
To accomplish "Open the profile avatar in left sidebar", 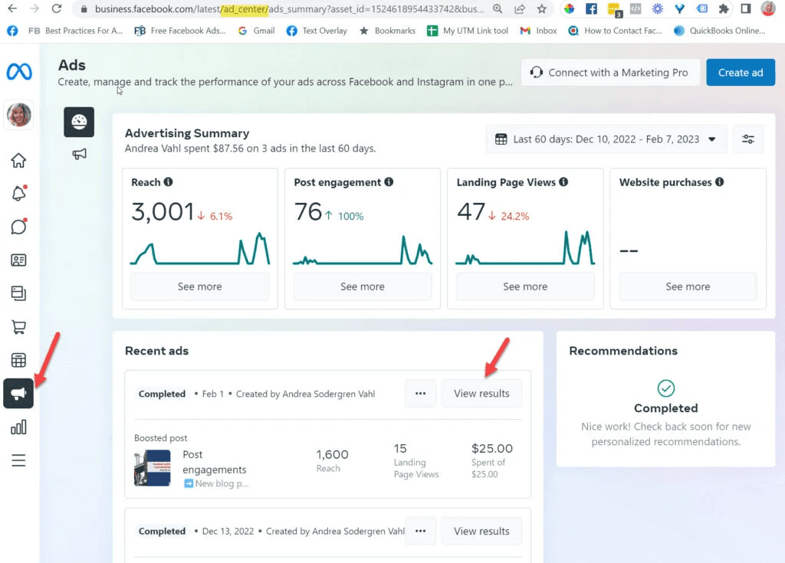I will pos(18,115).
